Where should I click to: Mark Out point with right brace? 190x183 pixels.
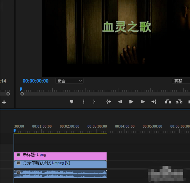click(x=94, y=102)
